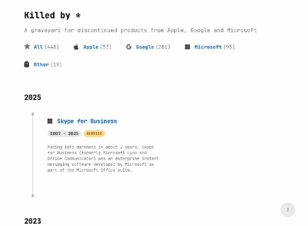Click the top dot of the 2025 timeline
The height and width of the screenshot is (226, 308).
point(33,114)
